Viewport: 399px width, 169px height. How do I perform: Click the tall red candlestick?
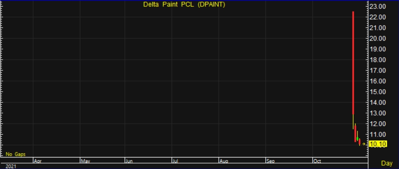353,63
